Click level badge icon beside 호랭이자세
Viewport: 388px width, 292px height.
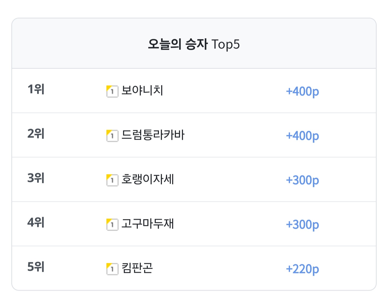click(112, 180)
